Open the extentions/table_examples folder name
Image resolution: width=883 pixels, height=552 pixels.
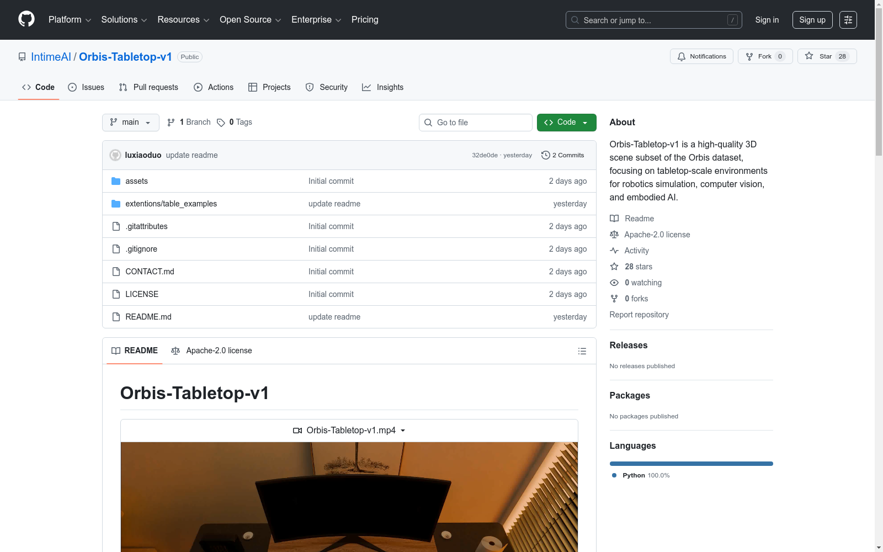[x=171, y=204]
